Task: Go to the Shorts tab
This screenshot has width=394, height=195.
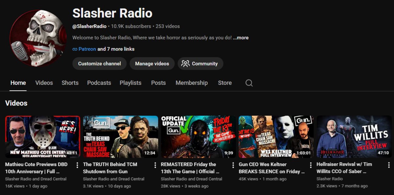Action: pos(70,83)
